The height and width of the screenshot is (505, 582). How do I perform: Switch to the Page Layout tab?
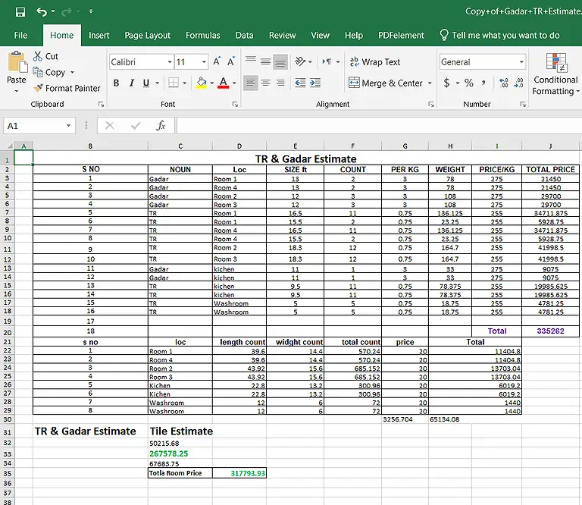pyautogui.click(x=147, y=36)
